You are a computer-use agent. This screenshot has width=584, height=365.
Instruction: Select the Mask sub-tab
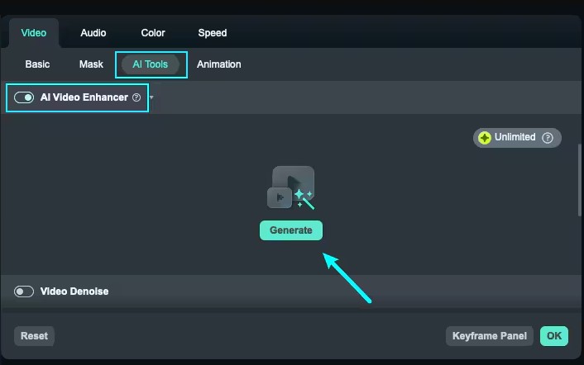pyautogui.click(x=91, y=64)
